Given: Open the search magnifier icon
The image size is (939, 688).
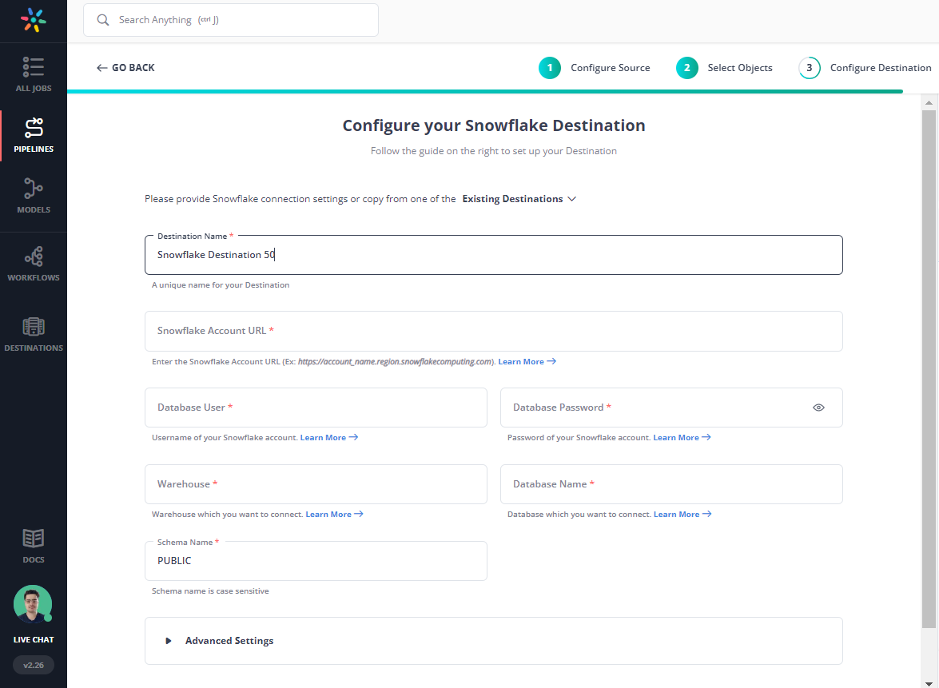Looking at the screenshot, I should pyautogui.click(x=102, y=19).
